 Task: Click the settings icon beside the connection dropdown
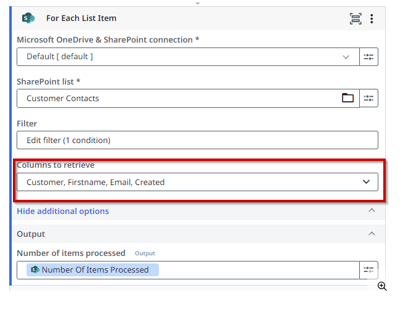368,57
